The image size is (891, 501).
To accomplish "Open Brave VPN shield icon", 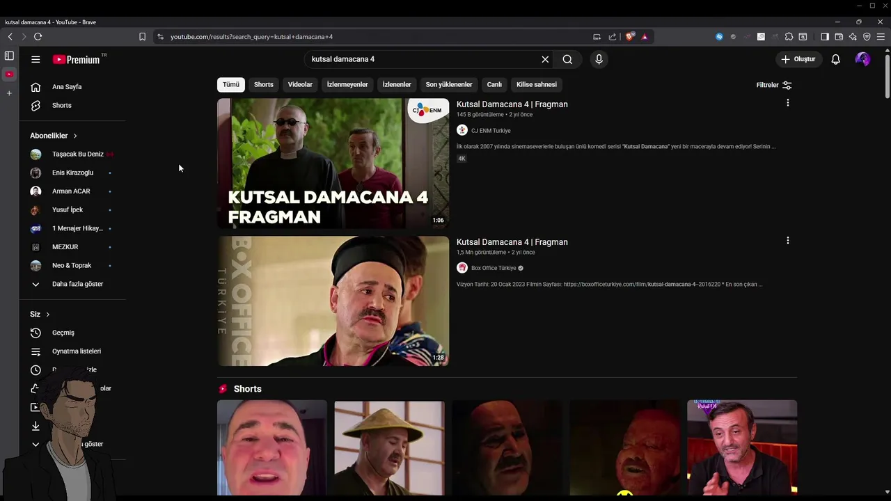I will pyautogui.click(x=867, y=37).
